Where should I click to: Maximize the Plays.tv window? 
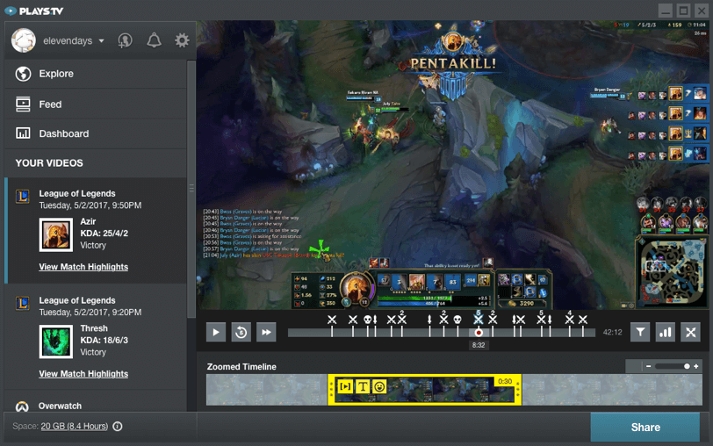(683, 11)
